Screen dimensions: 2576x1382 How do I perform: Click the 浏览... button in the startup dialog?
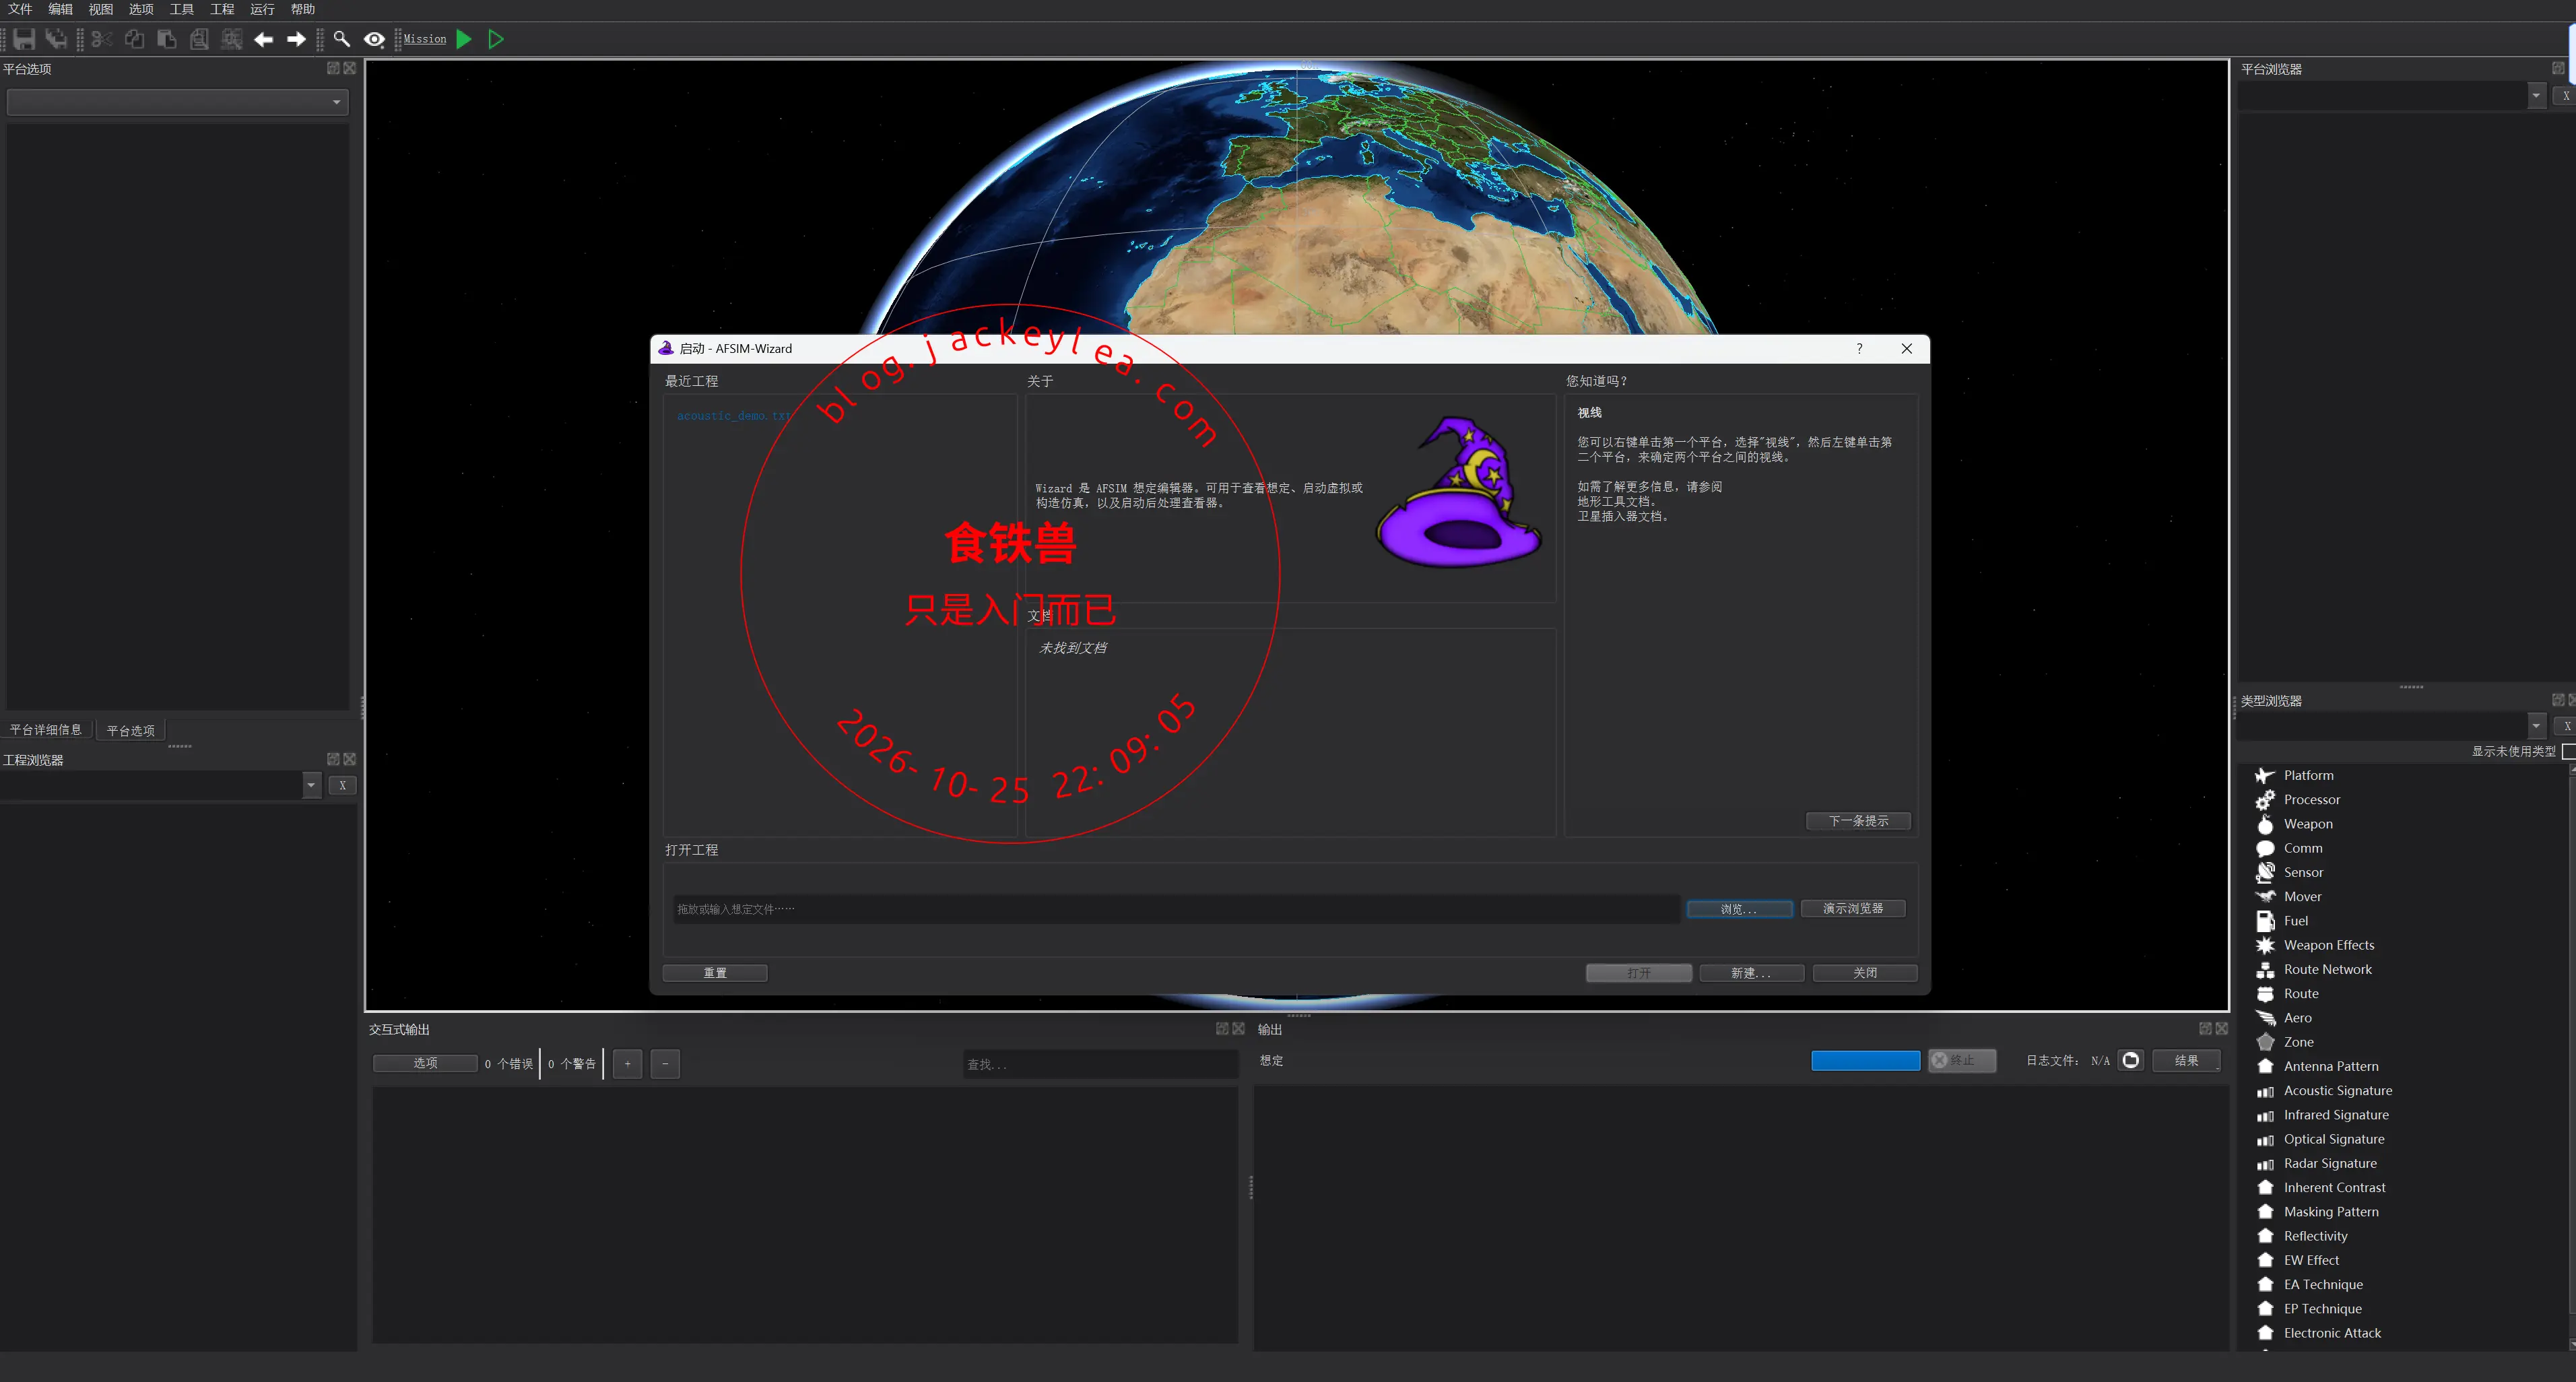pos(1739,909)
